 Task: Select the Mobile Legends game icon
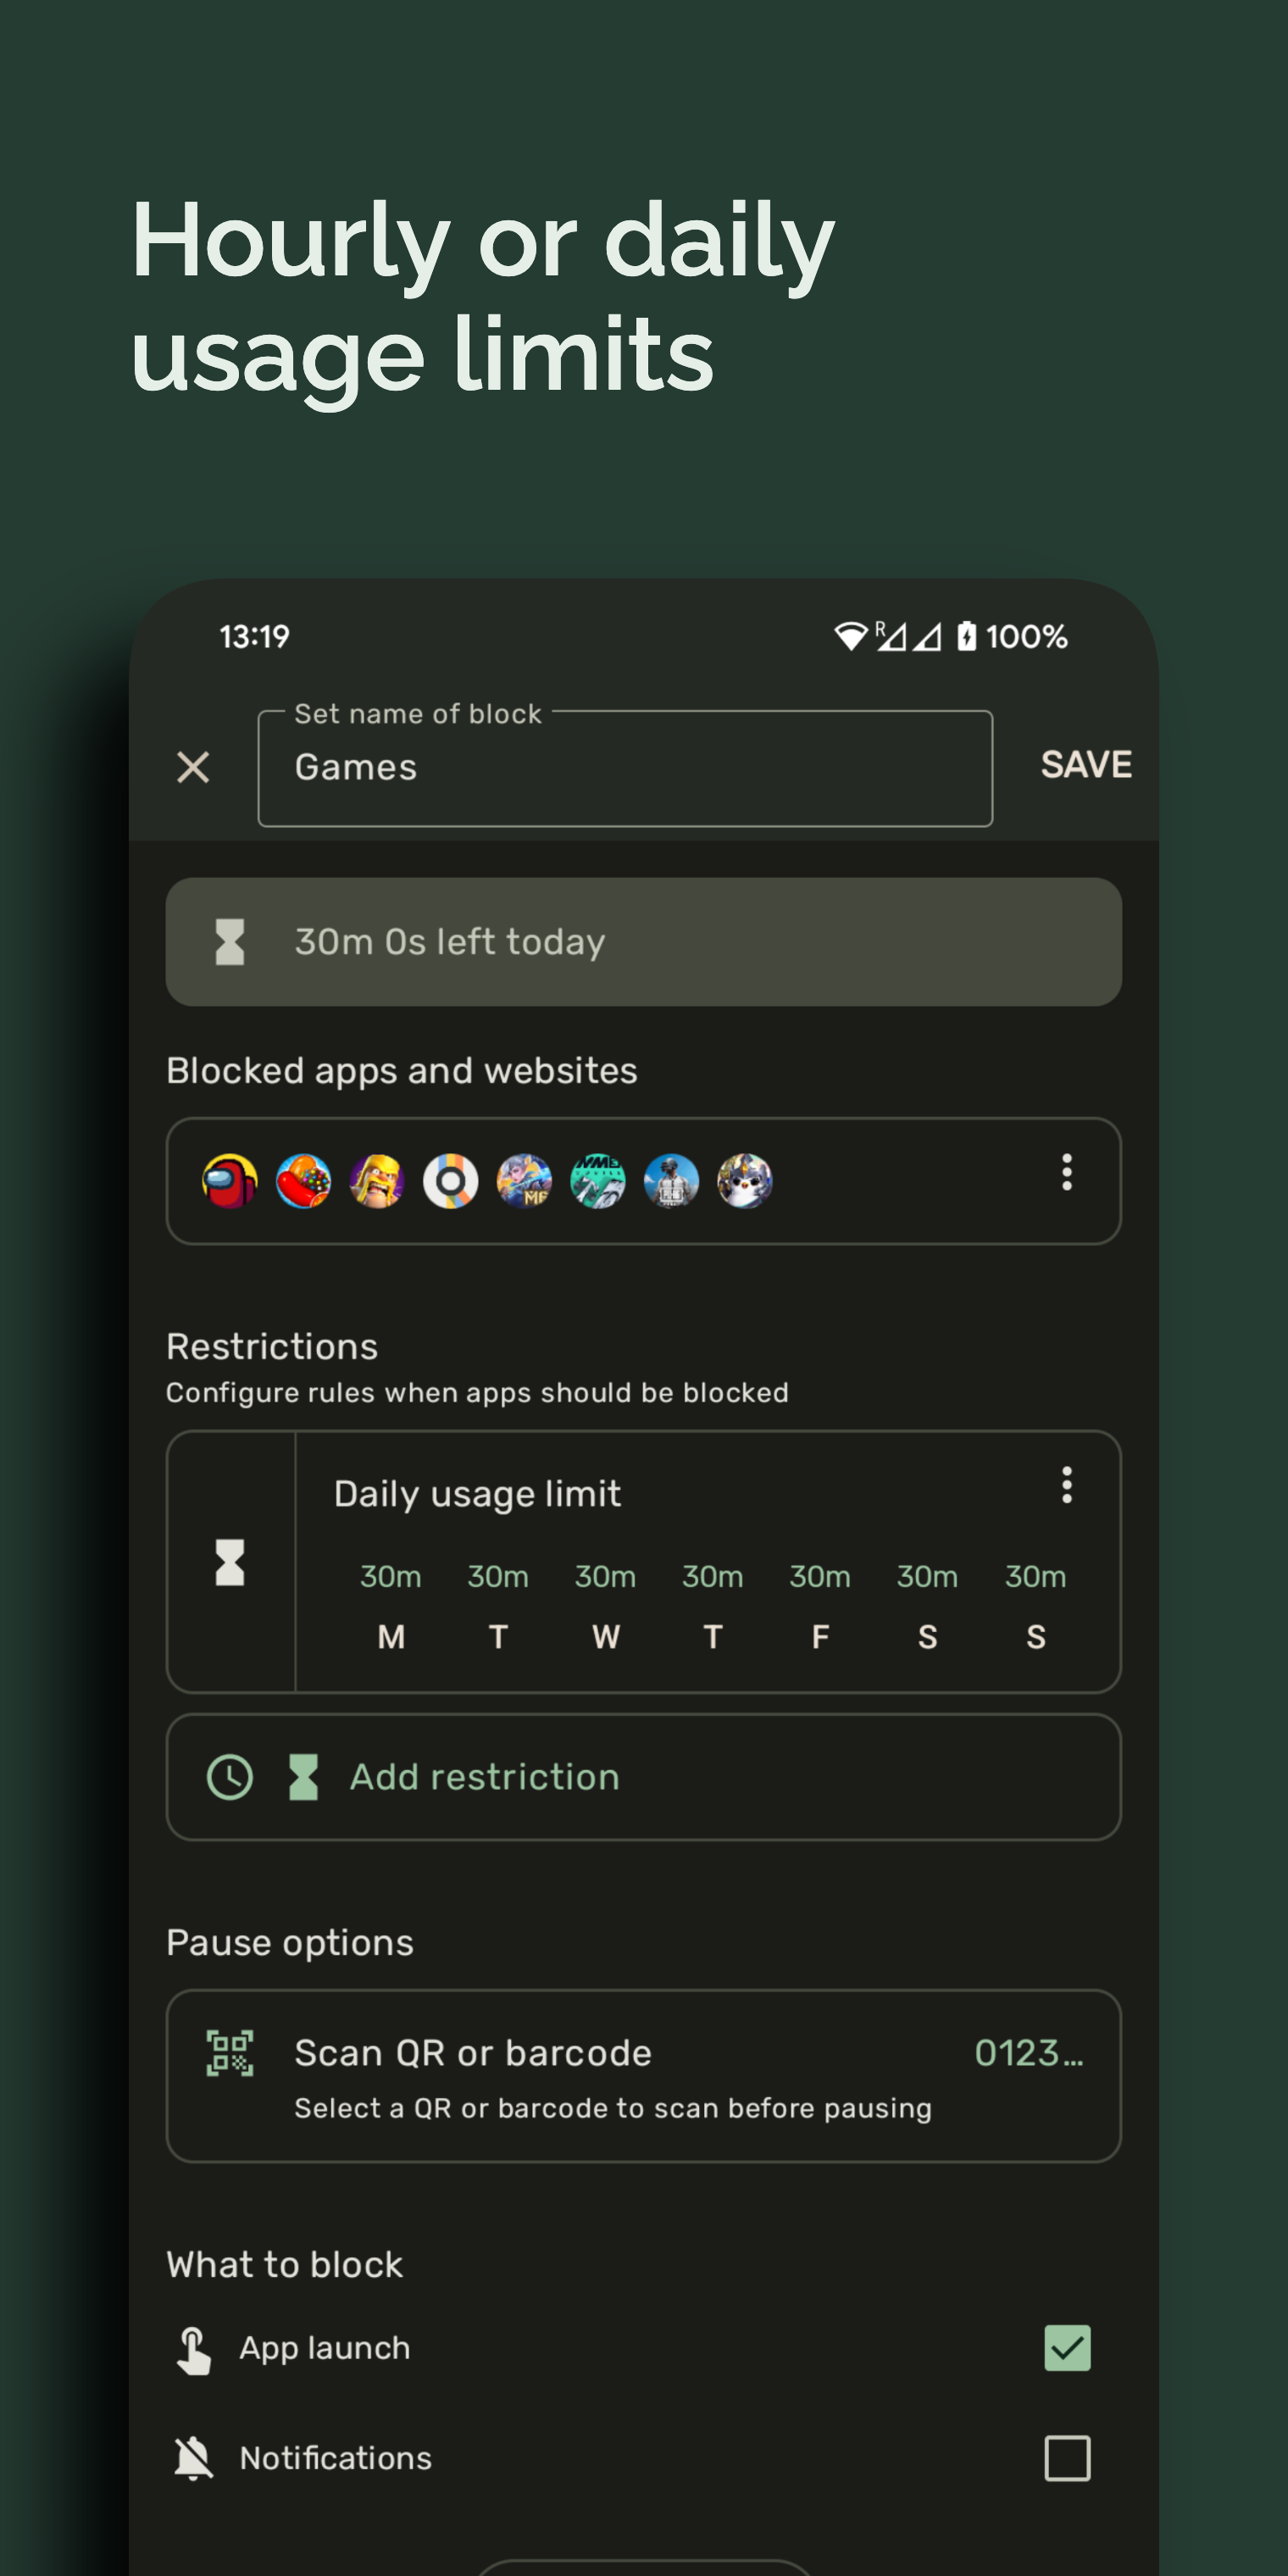tap(524, 1182)
